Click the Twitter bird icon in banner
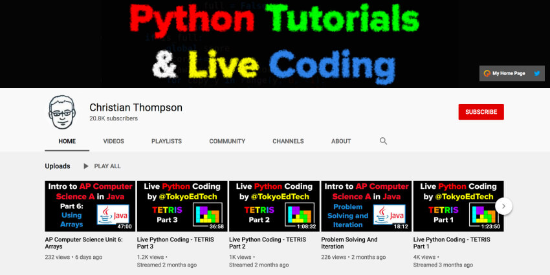 [536, 73]
